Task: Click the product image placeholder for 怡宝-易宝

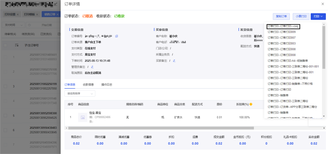Action: (83, 117)
